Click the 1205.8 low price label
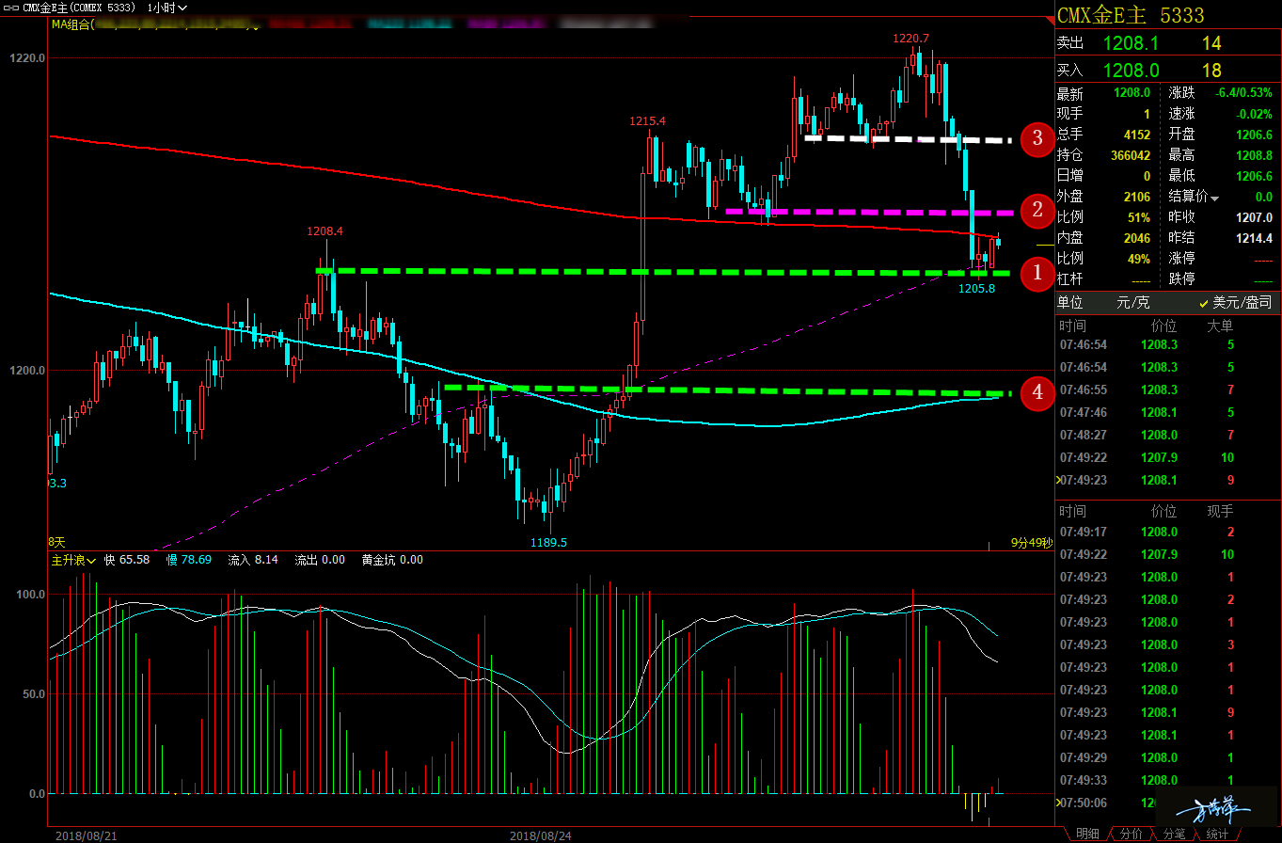The height and width of the screenshot is (843, 1282). tap(976, 289)
